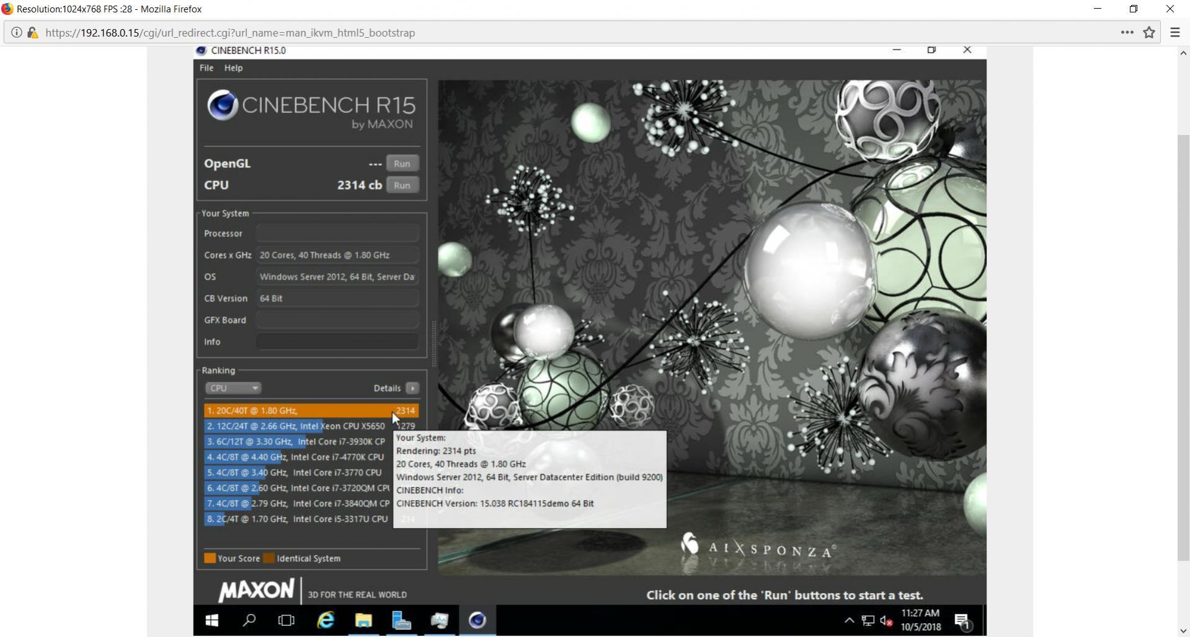The width and height of the screenshot is (1190, 637).
Task: Select ranking row Intel Core i7-3840QM
Action: click(298, 504)
